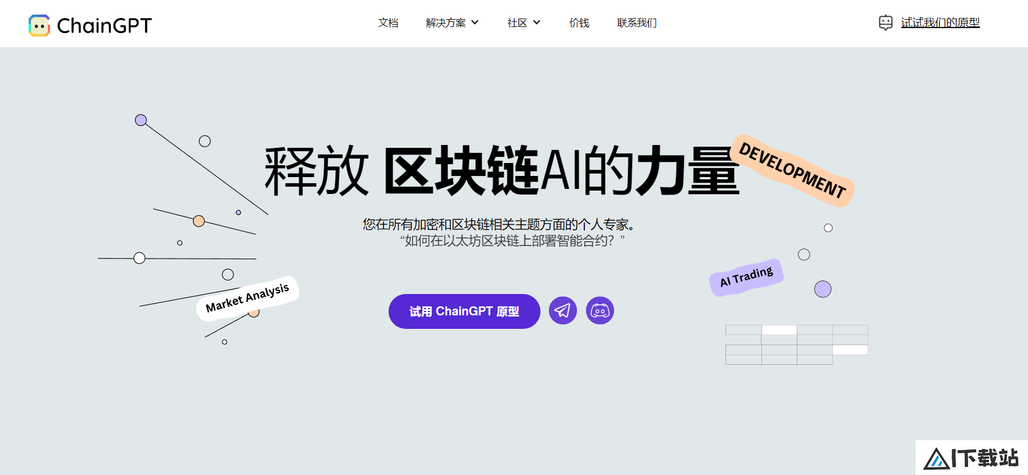
Task: Expand the 解决方案 dropdown chevron
Action: 475,22
